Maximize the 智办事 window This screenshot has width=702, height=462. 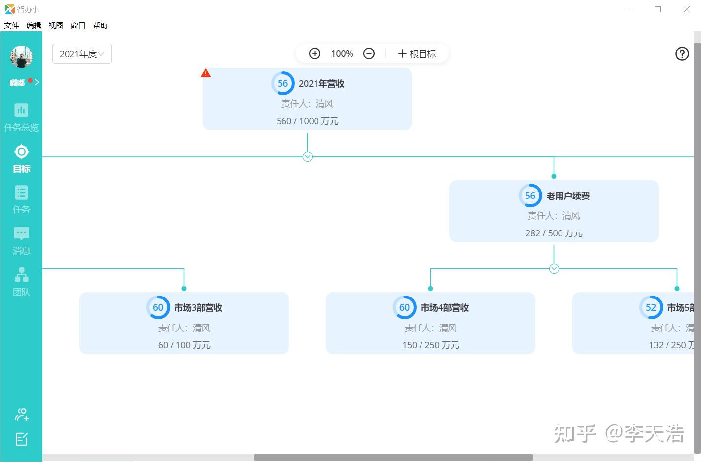point(658,9)
